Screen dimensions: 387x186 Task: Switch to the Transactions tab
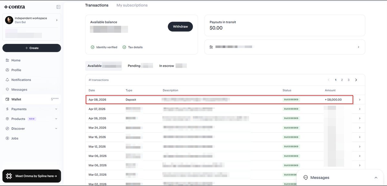click(x=97, y=5)
